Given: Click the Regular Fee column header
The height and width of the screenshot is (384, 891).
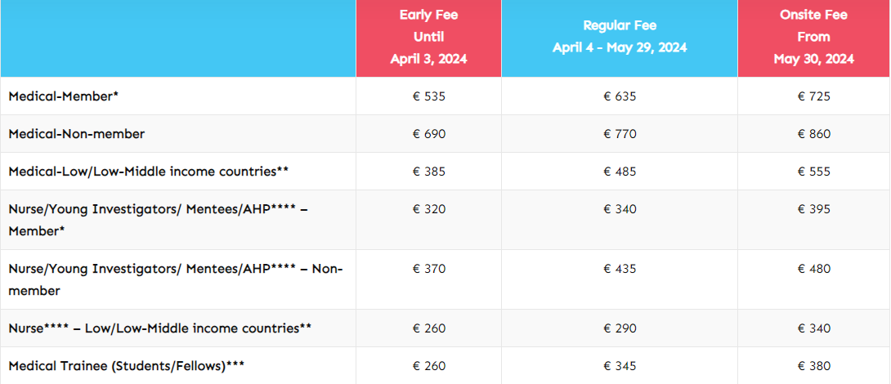Looking at the screenshot, I should [619, 37].
